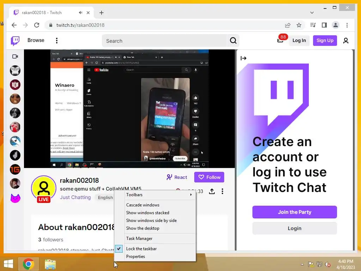Click the share upload icon under the stream
361x271 pixels.
[212, 191]
